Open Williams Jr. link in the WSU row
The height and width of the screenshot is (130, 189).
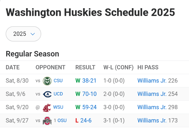point(152,107)
